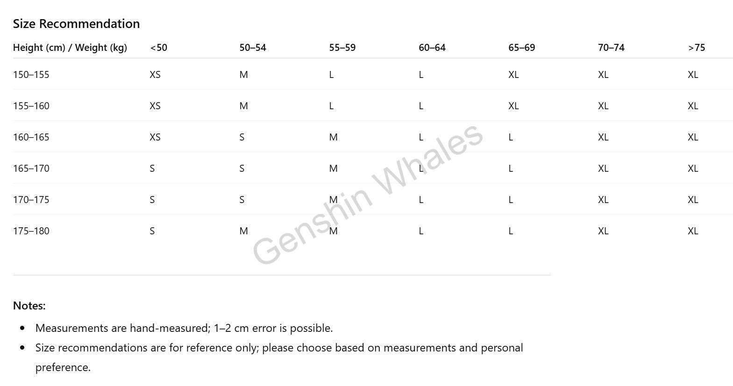Image resolution: width=733 pixels, height=386 pixels.
Task: Click the 175–180 height row label
Action: [x=31, y=231]
